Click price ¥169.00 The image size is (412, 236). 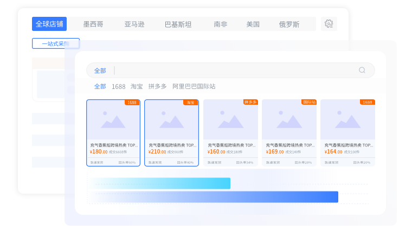(x=275, y=151)
